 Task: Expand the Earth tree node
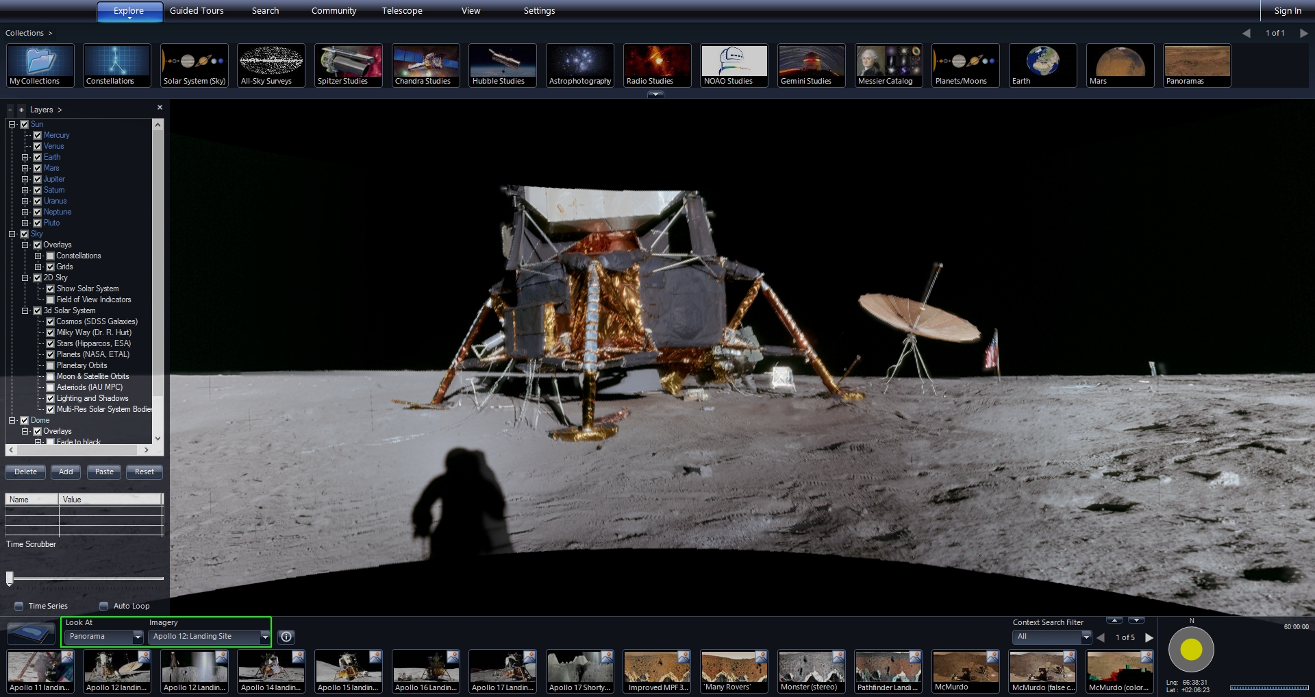click(25, 157)
